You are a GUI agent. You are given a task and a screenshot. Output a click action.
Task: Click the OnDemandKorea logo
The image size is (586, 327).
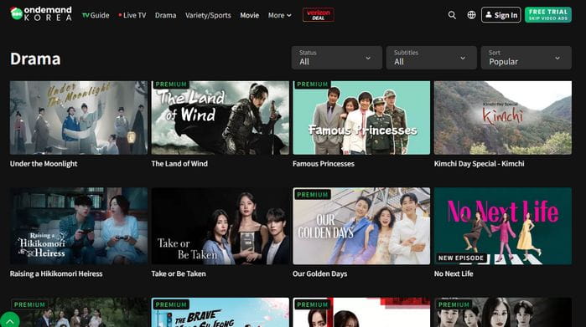click(x=41, y=13)
